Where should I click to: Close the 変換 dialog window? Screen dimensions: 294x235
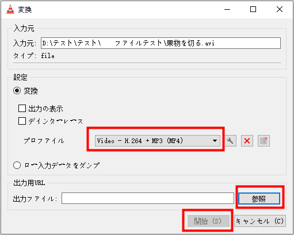pos(280,9)
